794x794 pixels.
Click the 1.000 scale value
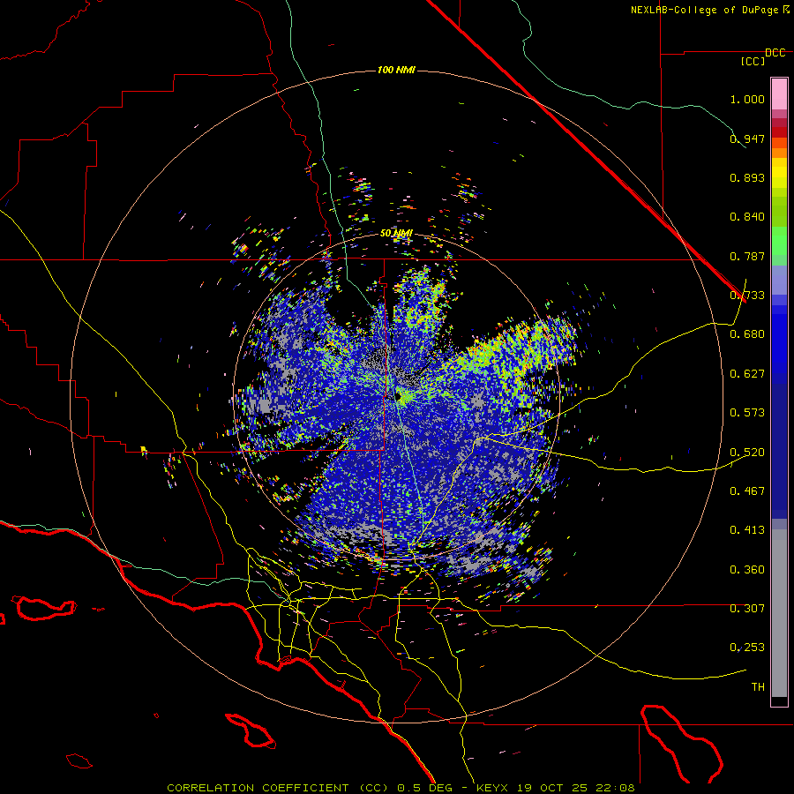point(747,99)
